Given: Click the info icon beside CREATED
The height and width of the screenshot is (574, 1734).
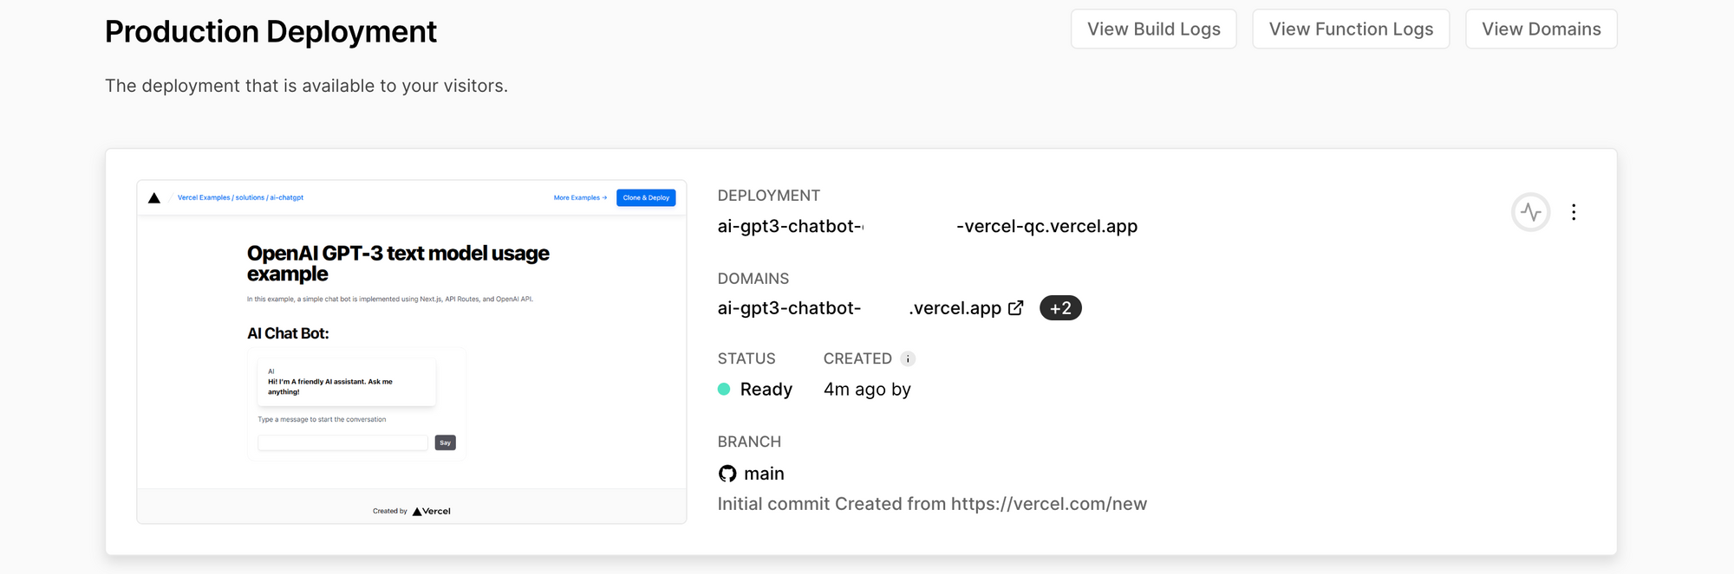Looking at the screenshot, I should click(x=908, y=358).
